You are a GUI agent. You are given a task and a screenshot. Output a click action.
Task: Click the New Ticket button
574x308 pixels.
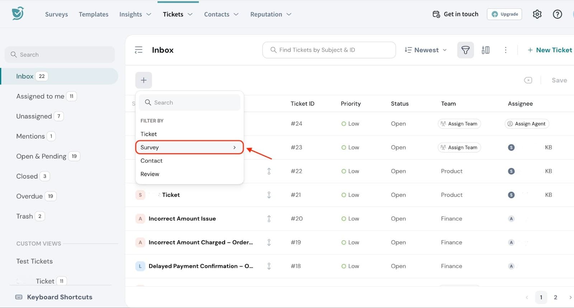tap(550, 50)
